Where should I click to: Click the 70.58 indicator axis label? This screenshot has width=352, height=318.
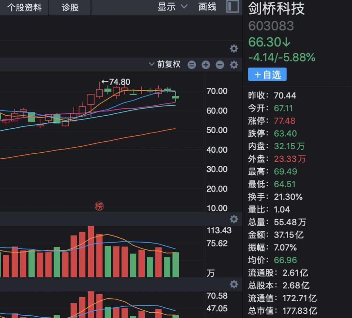[x=217, y=296]
